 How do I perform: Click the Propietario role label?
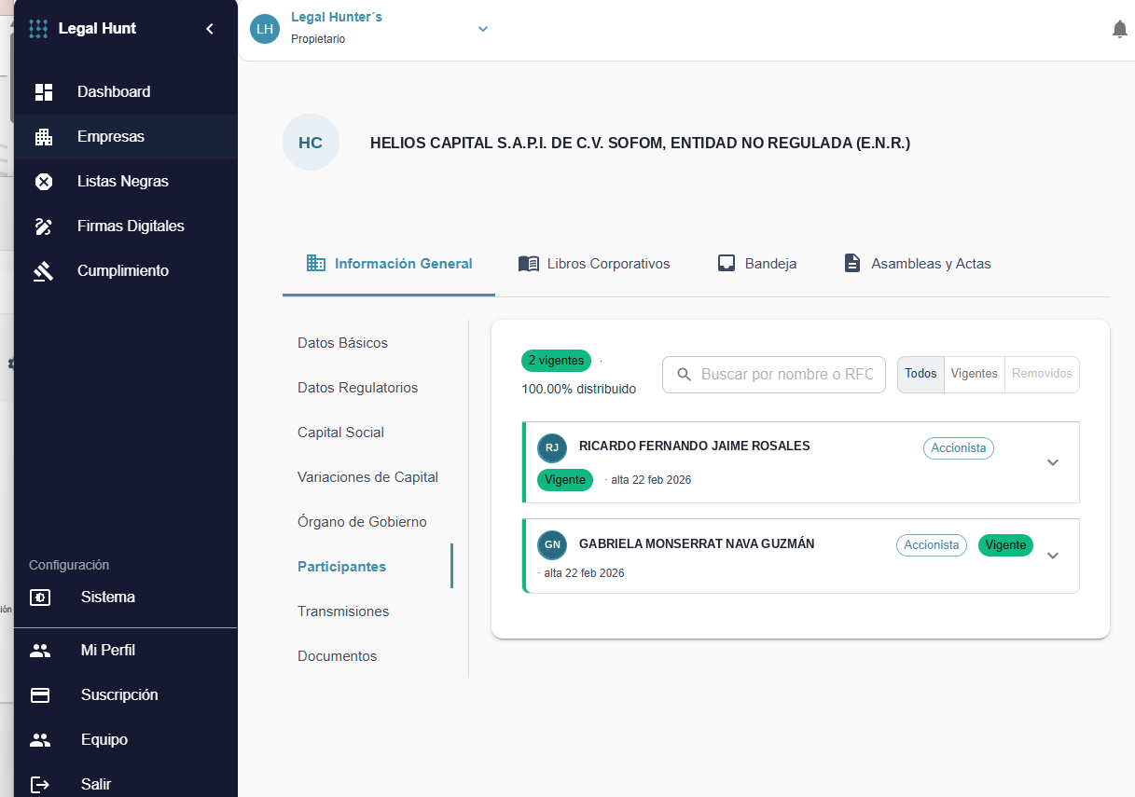(318, 39)
